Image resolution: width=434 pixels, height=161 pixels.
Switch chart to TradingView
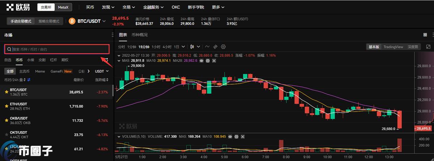(x=393, y=47)
